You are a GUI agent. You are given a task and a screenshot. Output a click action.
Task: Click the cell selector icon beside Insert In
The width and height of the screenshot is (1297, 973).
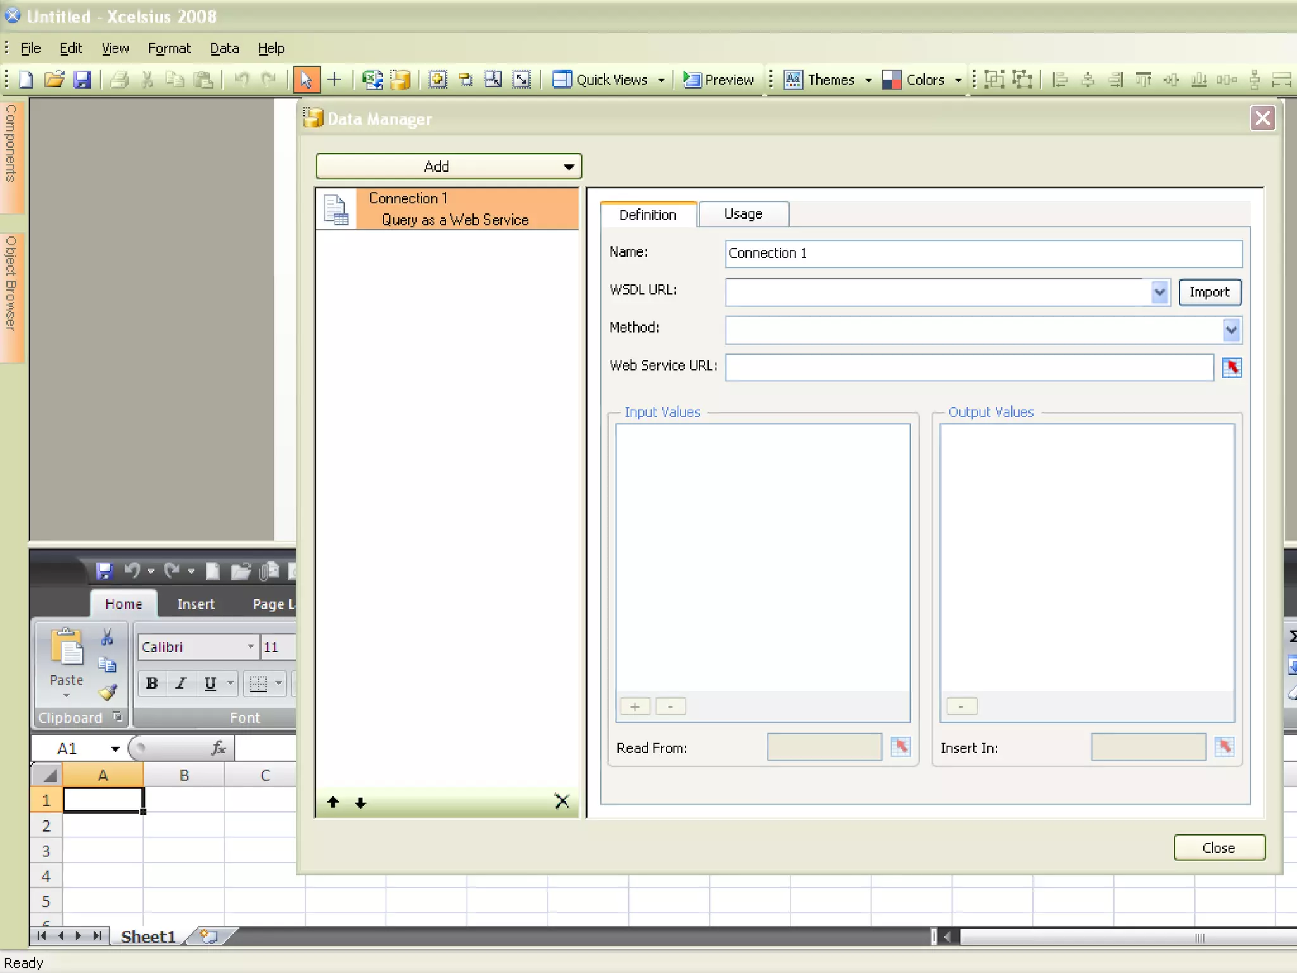pos(1224,747)
